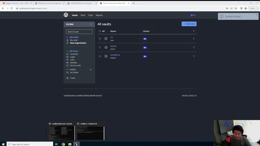260x146 pixels.
Task: Open the wordpress vault item
Action: pyautogui.click(x=115, y=55)
